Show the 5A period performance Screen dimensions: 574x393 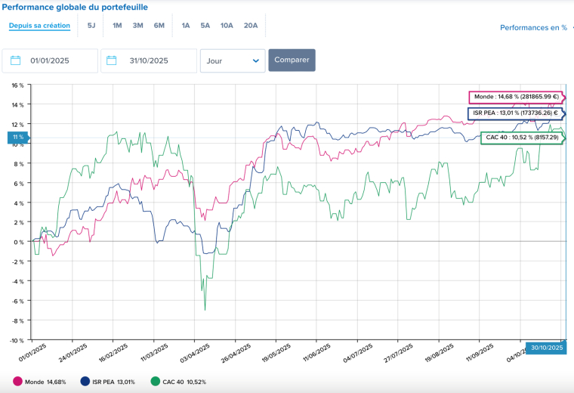(205, 26)
